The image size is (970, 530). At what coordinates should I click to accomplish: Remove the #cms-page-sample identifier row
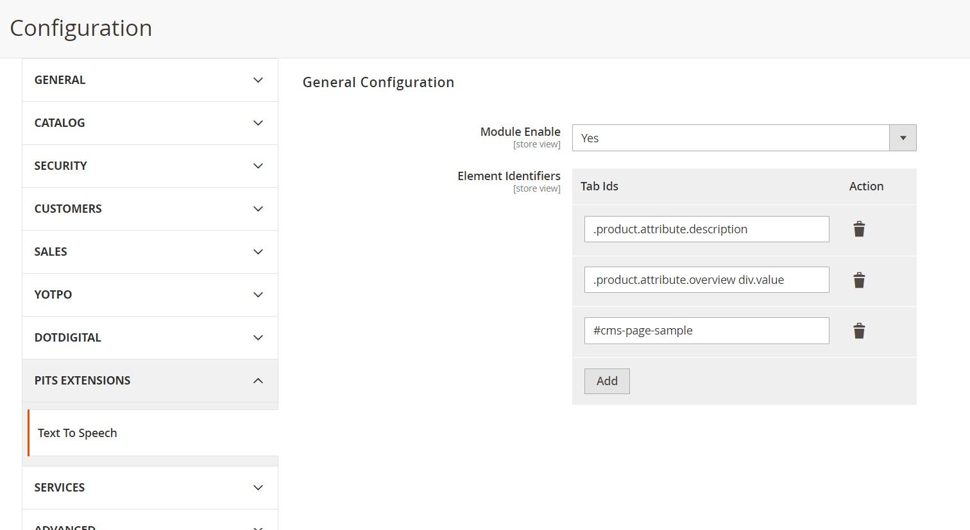pos(859,331)
